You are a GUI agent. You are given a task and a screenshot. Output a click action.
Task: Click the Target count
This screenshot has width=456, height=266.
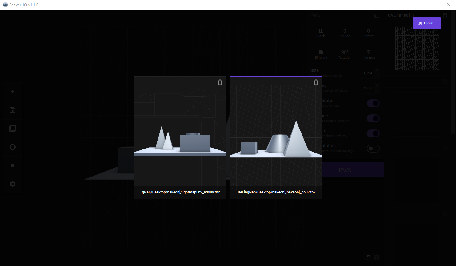click(369, 33)
